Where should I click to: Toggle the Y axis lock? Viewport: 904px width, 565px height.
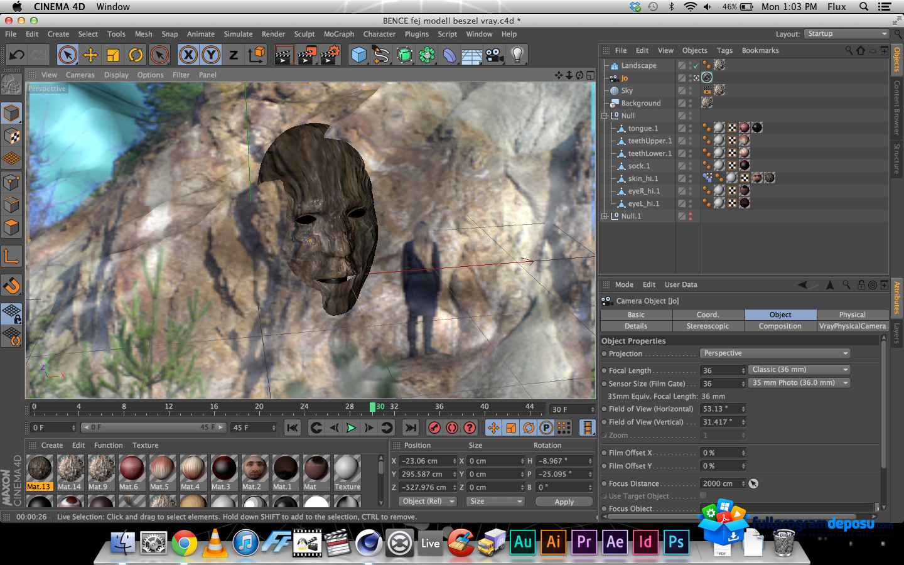pyautogui.click(x=211, y=55)
